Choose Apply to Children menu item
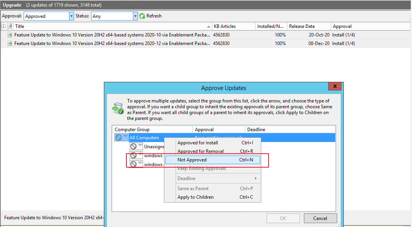 212,197
